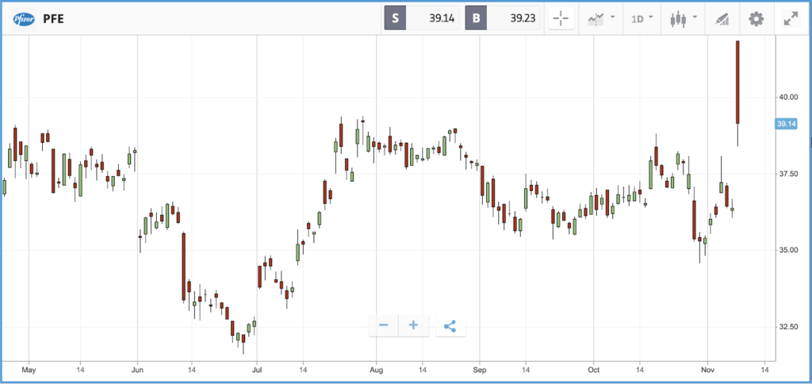The height and width of the screenshot is (384, 812).
Task: Open chart settings gear icon
Action: coord(756,19)
